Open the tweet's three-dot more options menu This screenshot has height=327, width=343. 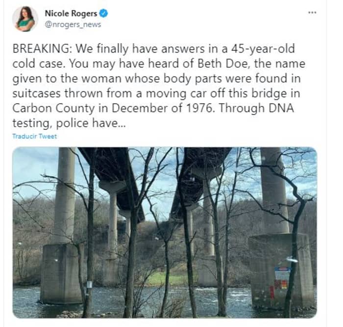[312, 13]
